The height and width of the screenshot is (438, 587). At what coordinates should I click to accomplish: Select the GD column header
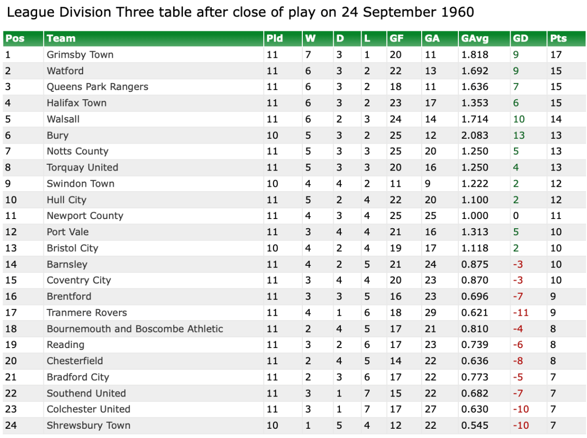pyautogui.click(x=519, y=39)
